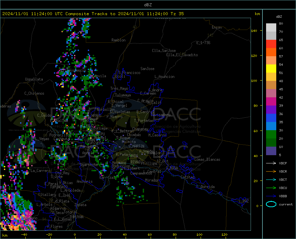The height and width of the screenshot is (239, 296).
Task: Click the Uspallata map label
Action: (x=34, y=79)
